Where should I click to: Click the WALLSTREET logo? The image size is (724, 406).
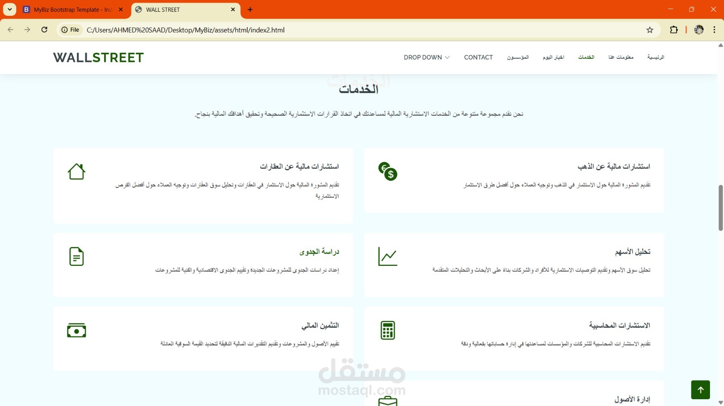[98, 57]
